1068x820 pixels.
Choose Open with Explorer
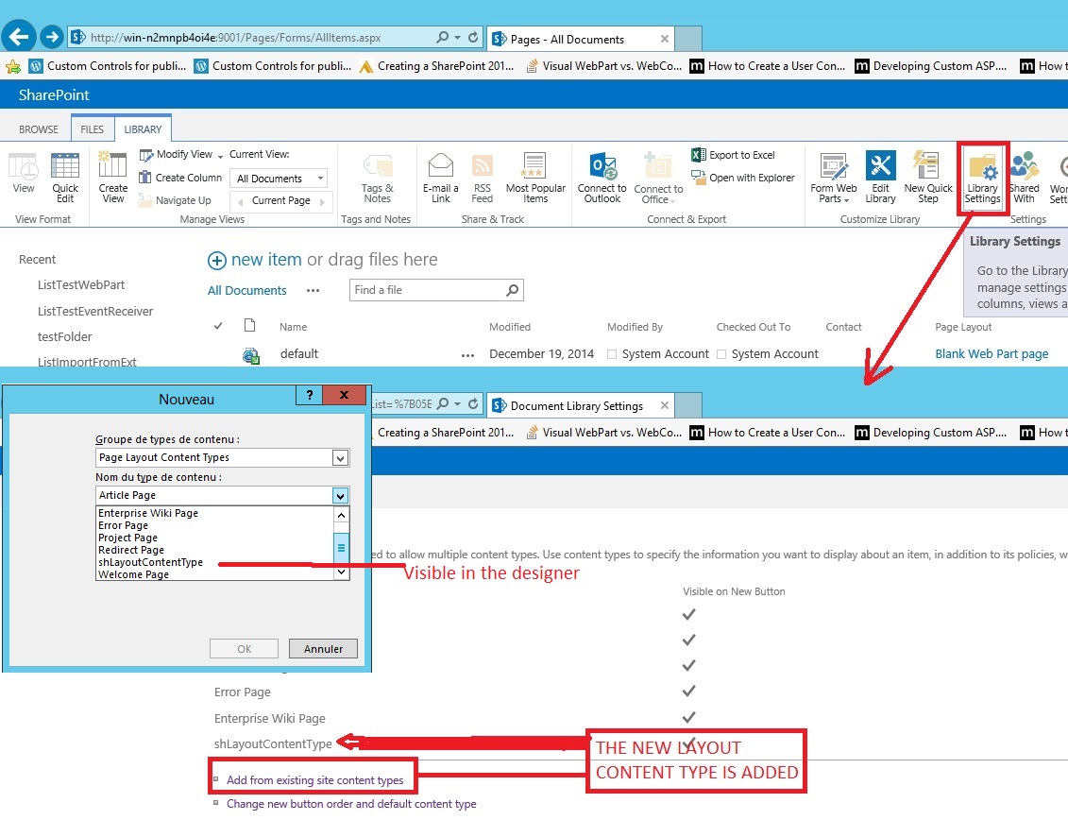pos(743,178)
